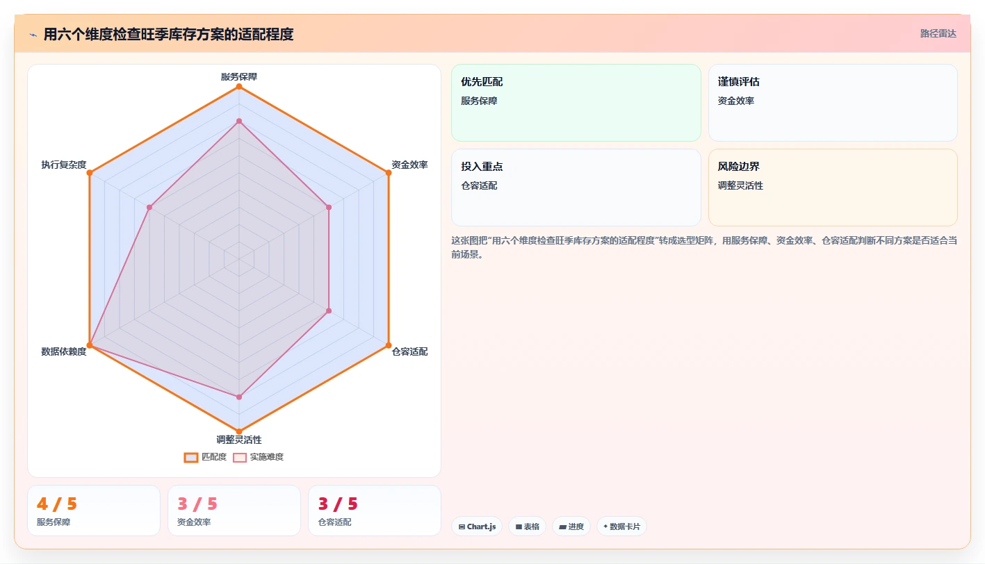Toggle the 匹配度 legend swatch

(x=191, y=457)
